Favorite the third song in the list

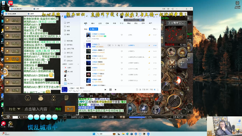pyautogui.click(x=122, y=51)
